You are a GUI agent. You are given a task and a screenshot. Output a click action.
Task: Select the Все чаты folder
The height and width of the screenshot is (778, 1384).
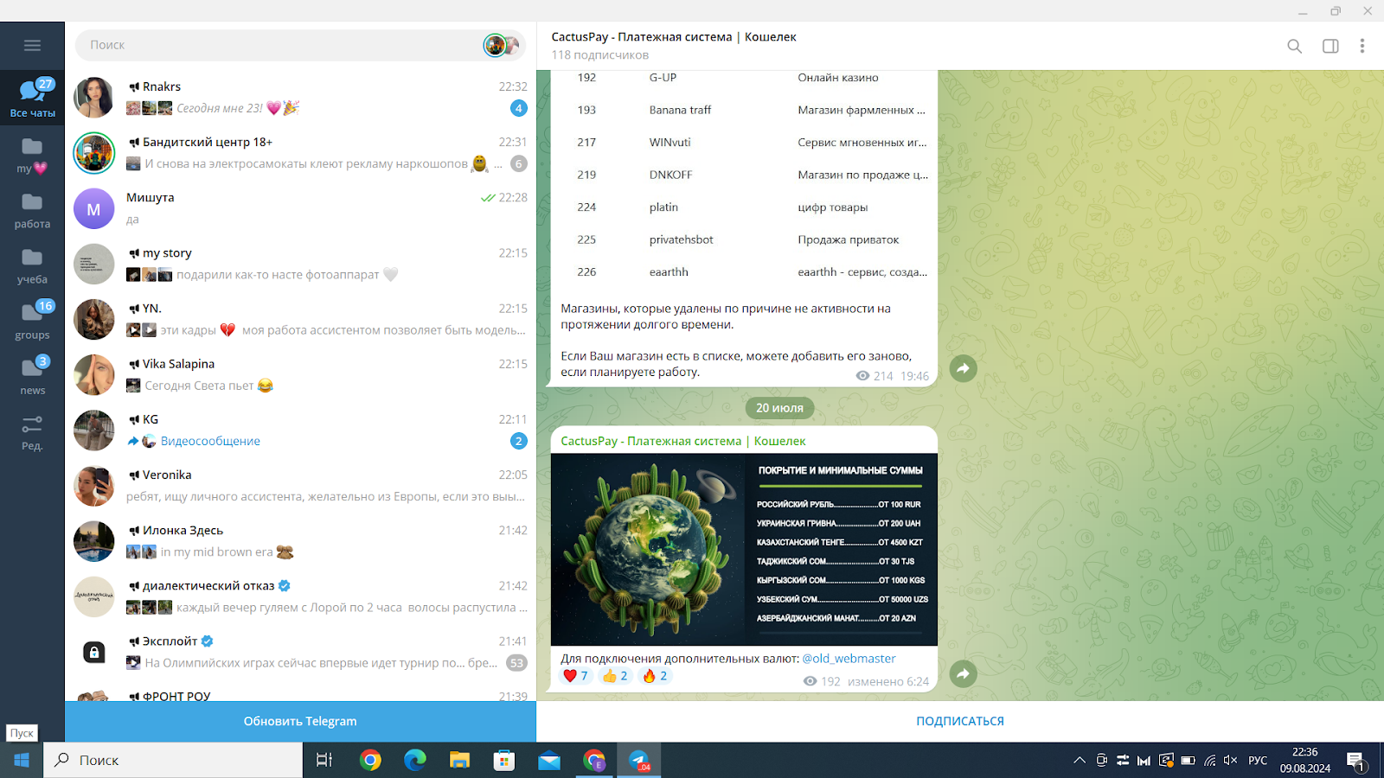click(32, 98)
